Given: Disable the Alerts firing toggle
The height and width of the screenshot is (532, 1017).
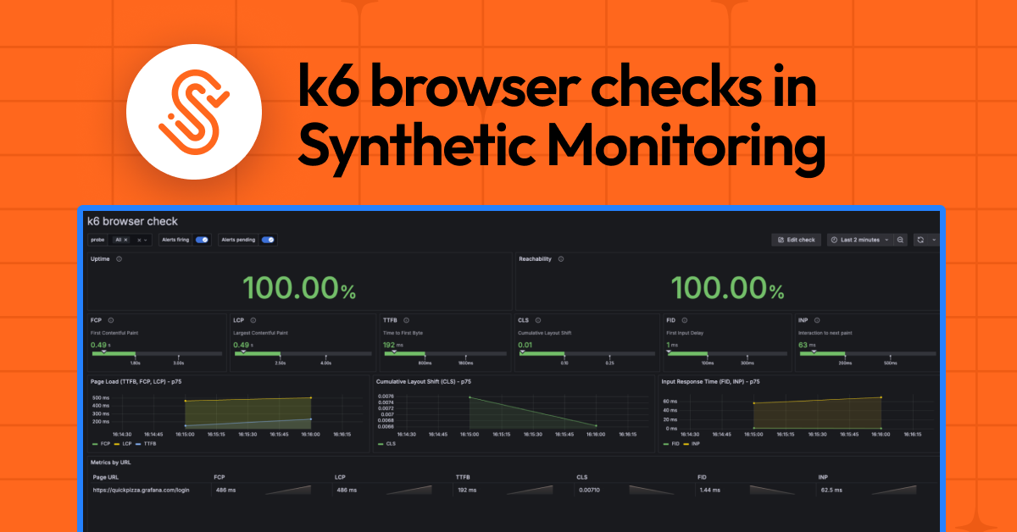Looking at the screenshot, I should tap(202, 239).
